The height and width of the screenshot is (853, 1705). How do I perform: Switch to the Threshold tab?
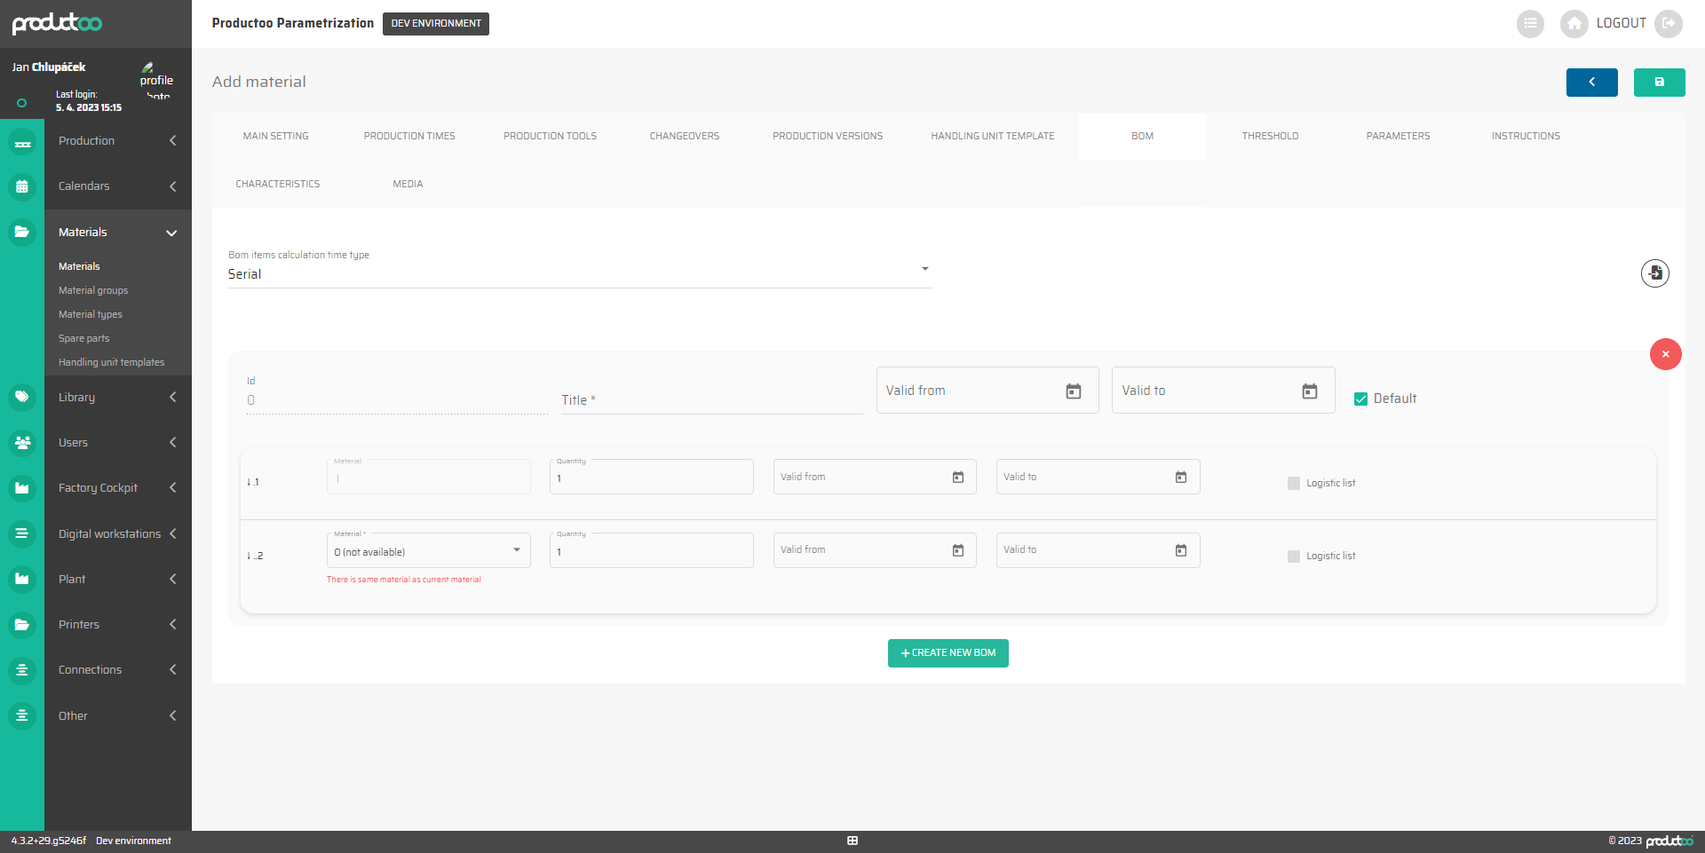click(1270, 136)
